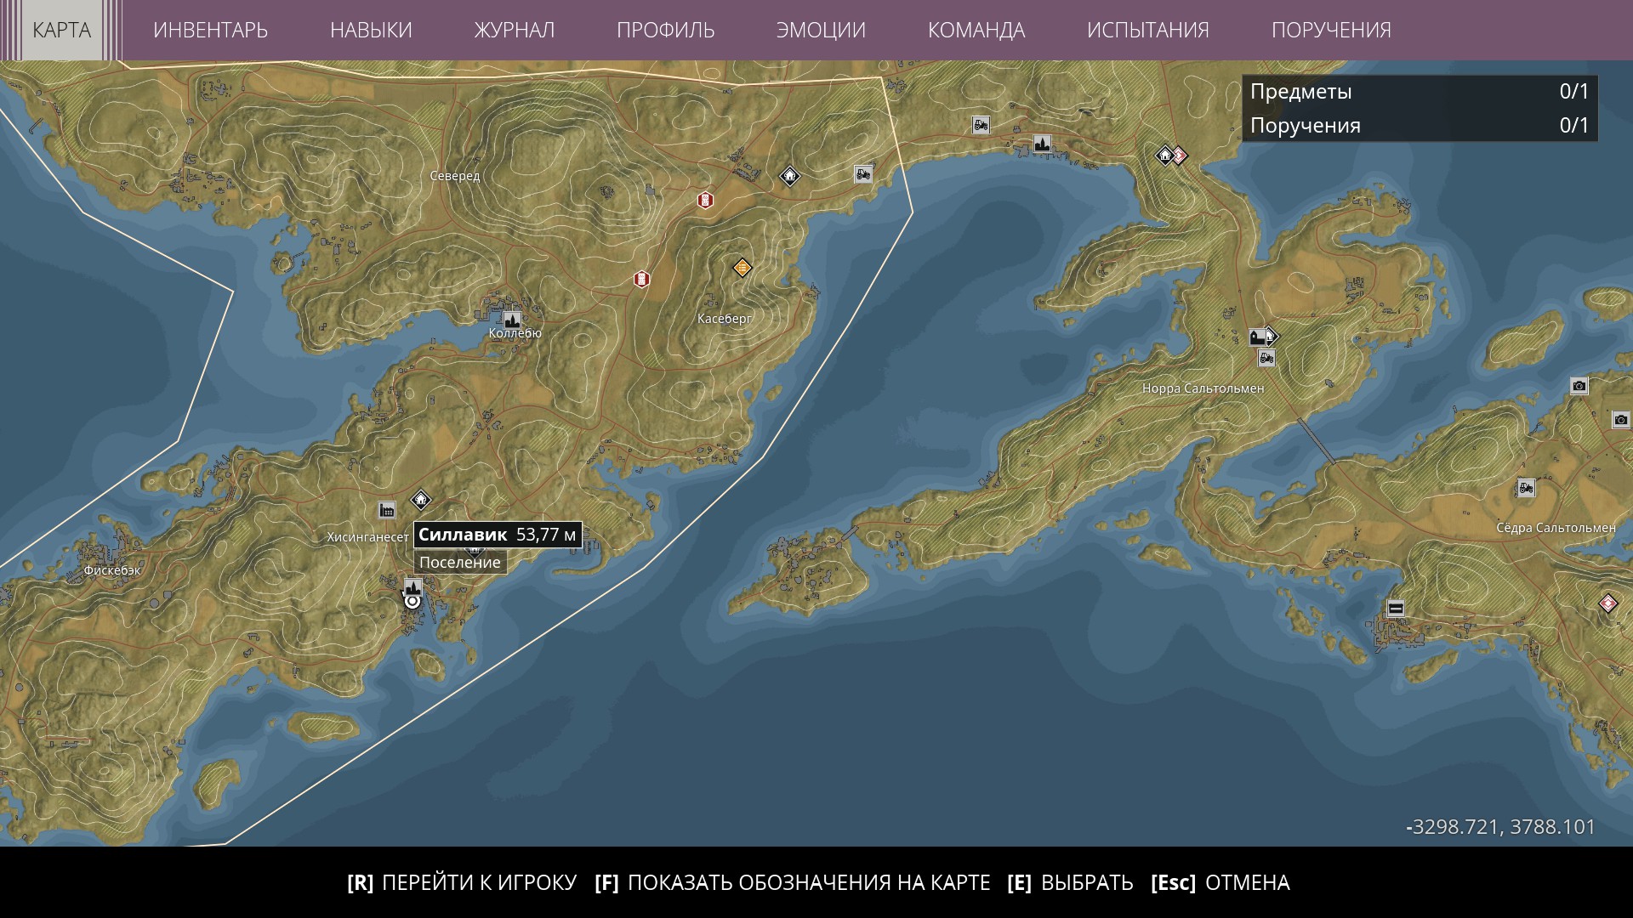Click the Поселение tooltip label
Screen dimensions: 1633x918
point(460,562)
